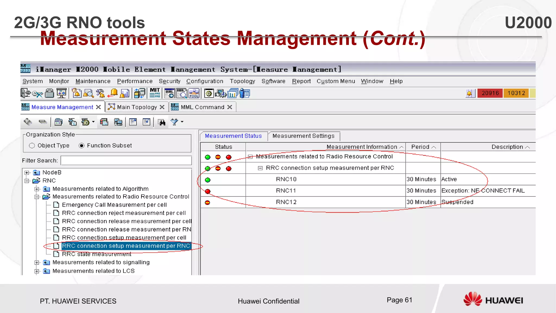Image resolution: width=556 pixels, height=313 pixels.
Task: Open the Configuration menu
Action: coord(205,81)
